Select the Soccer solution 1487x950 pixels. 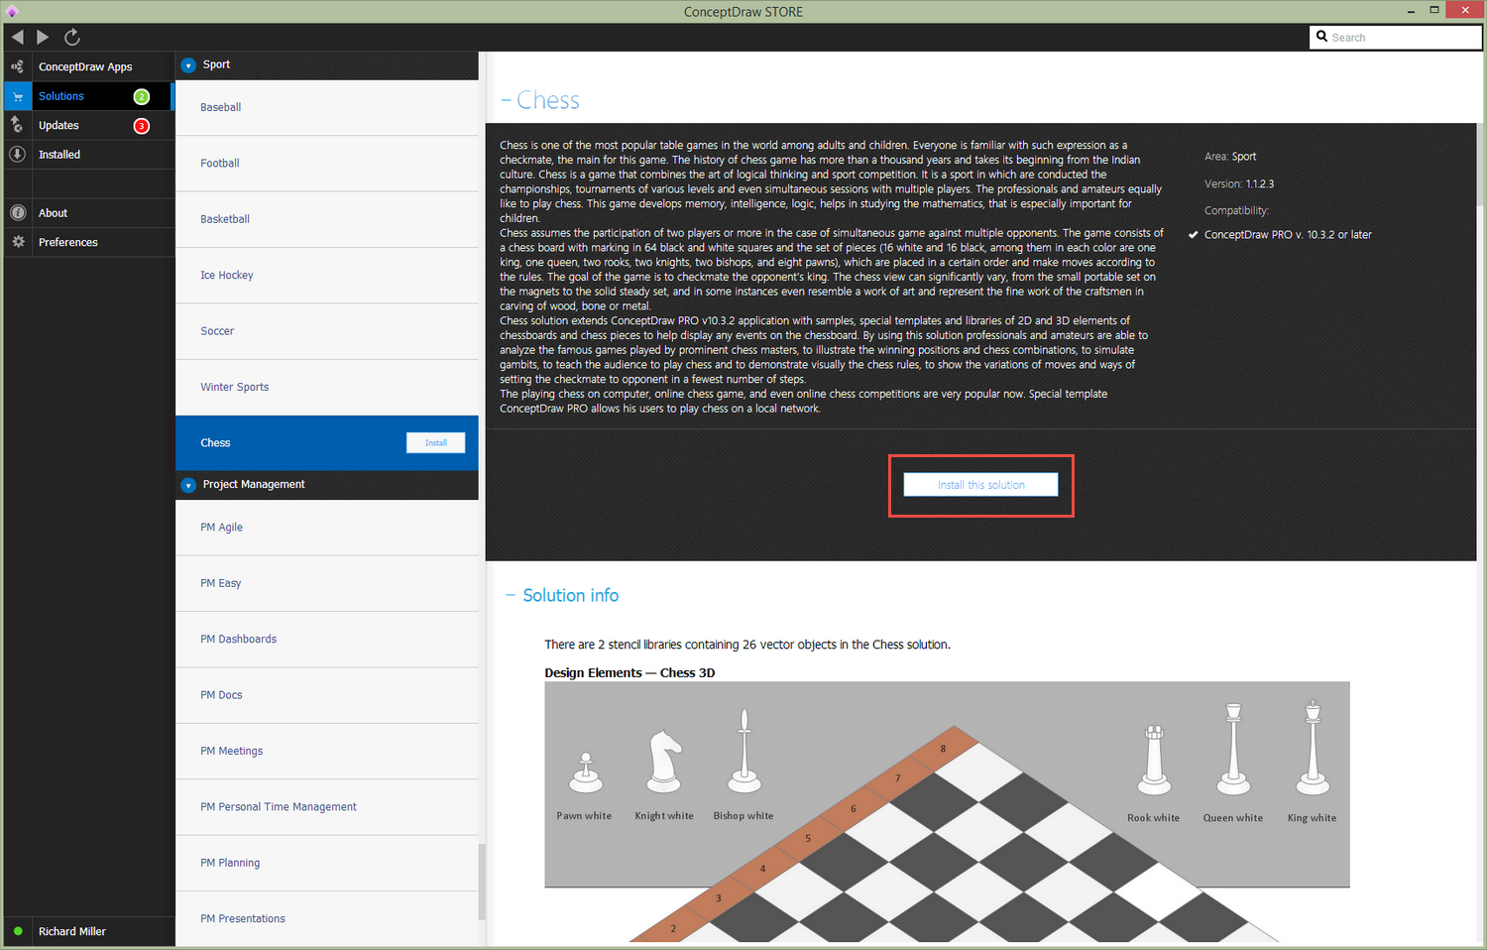point(327,331)
